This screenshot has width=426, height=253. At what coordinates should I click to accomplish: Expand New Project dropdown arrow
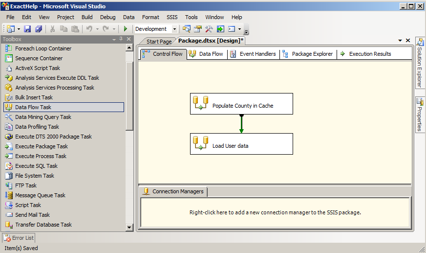[19, 29]
